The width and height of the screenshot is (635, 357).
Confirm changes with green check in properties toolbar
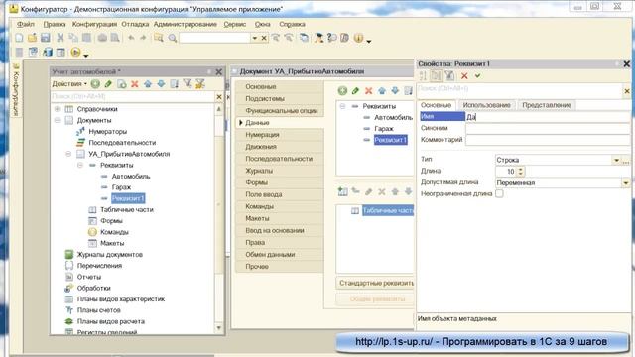478,75
